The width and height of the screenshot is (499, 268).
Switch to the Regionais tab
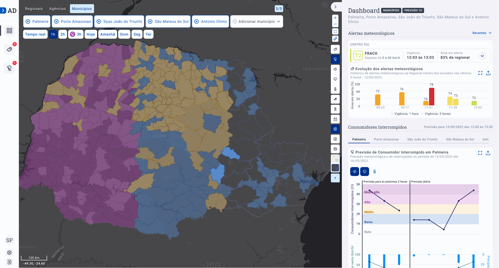[34, 9]
